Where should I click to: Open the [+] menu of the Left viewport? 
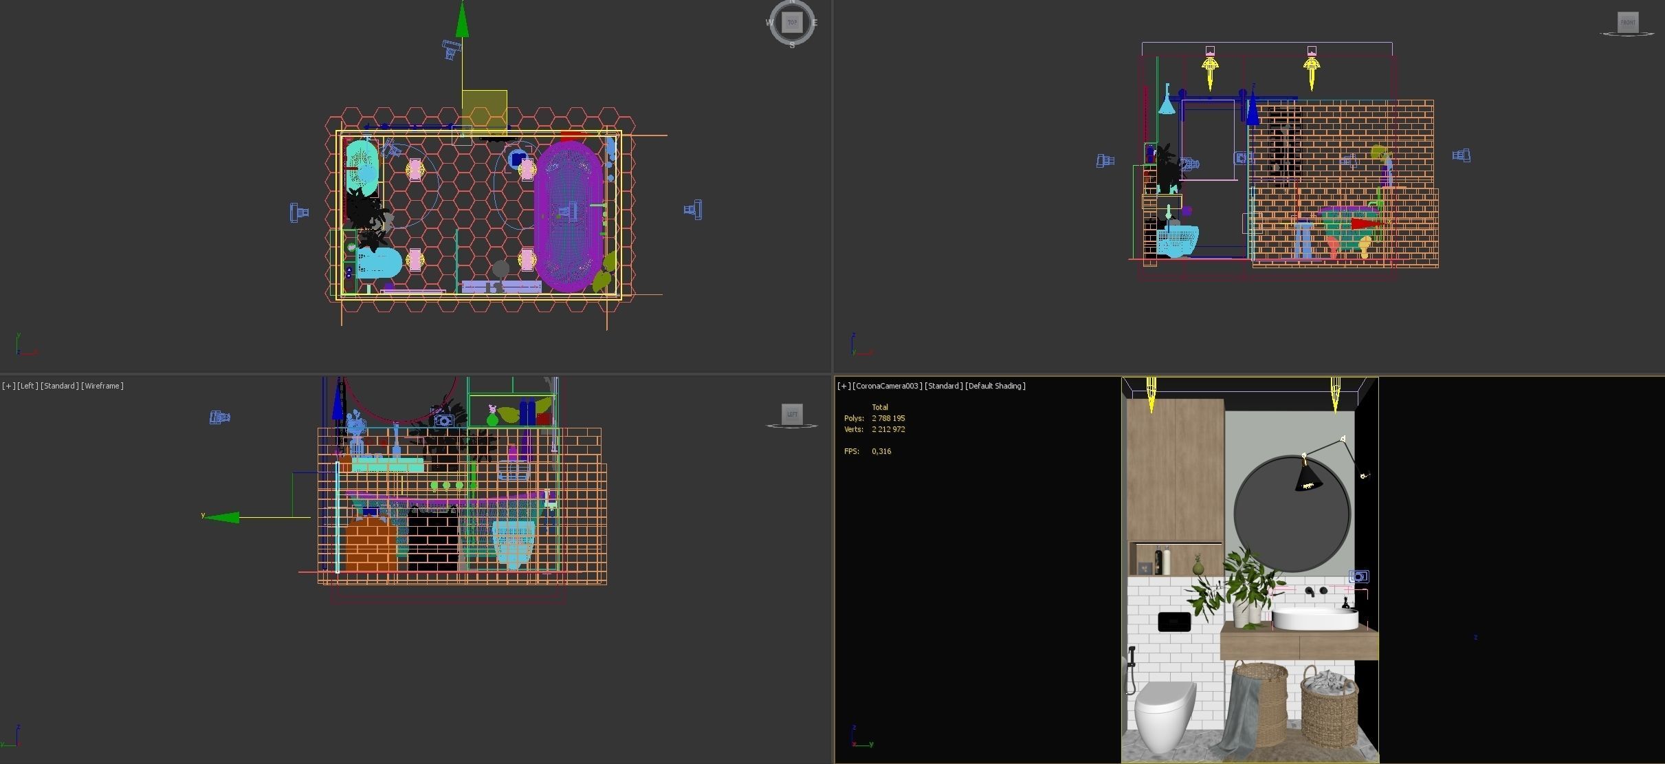[8, 386]
